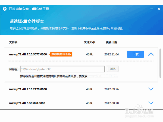163x122 pixels.
Task: Select msvcp71.dll 7.10.3077.0000 file name
Action: pyautogui.click(x=28, y=54)
